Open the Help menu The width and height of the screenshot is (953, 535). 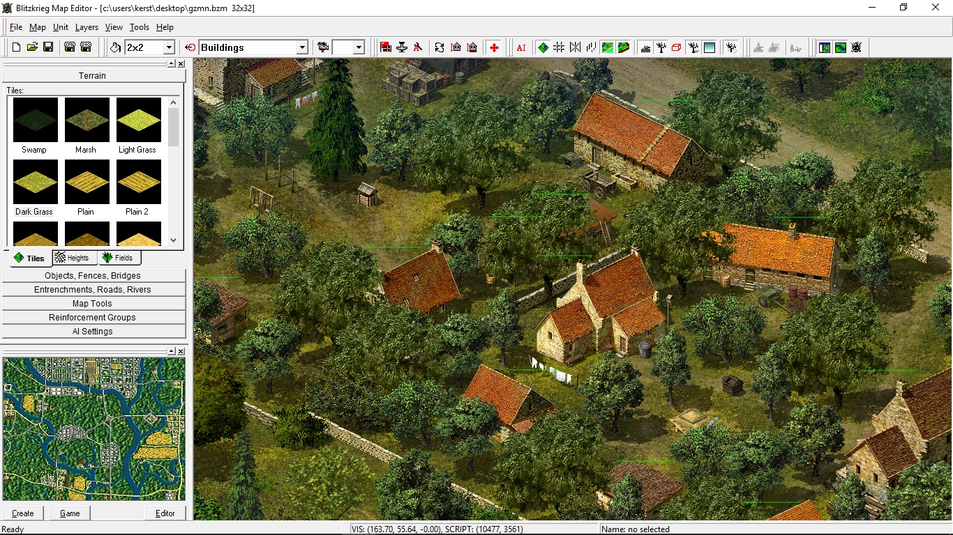(x=165, y=27)
